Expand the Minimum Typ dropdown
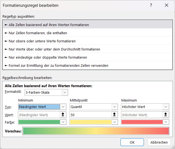The height and width of the screenshot is (149, 175). (63, 107)
